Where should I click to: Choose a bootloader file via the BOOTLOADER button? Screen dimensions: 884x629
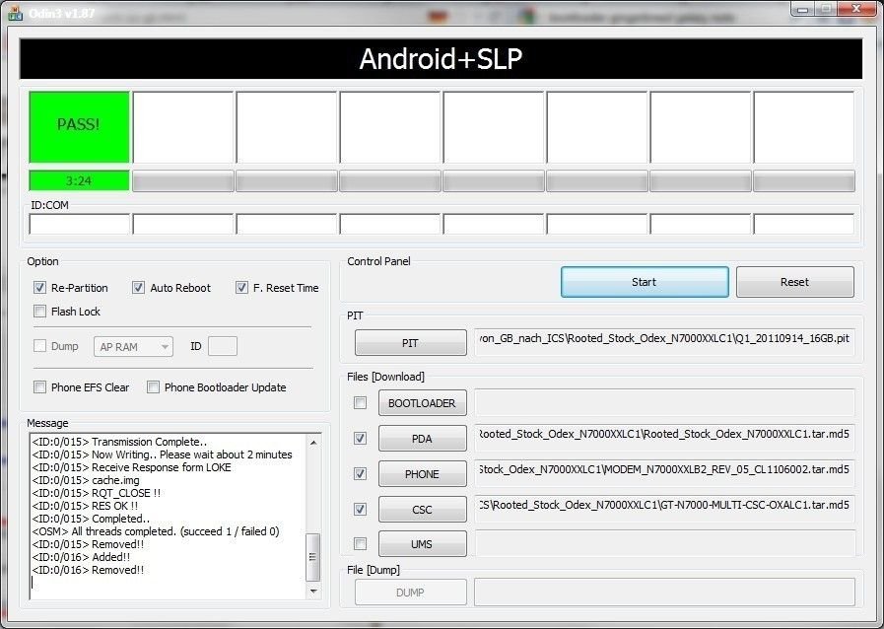[x=422, y=403]
